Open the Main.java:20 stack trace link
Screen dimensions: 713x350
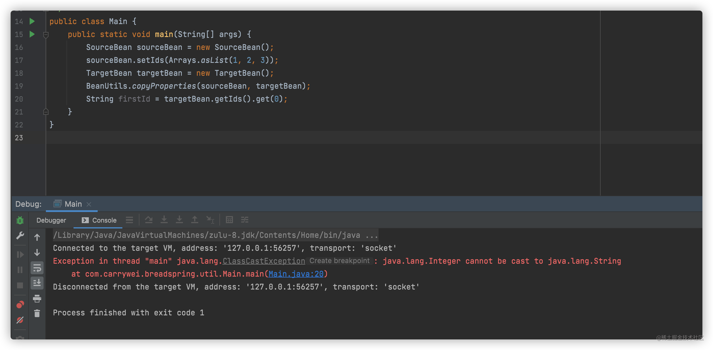click(x=296, y=274)
